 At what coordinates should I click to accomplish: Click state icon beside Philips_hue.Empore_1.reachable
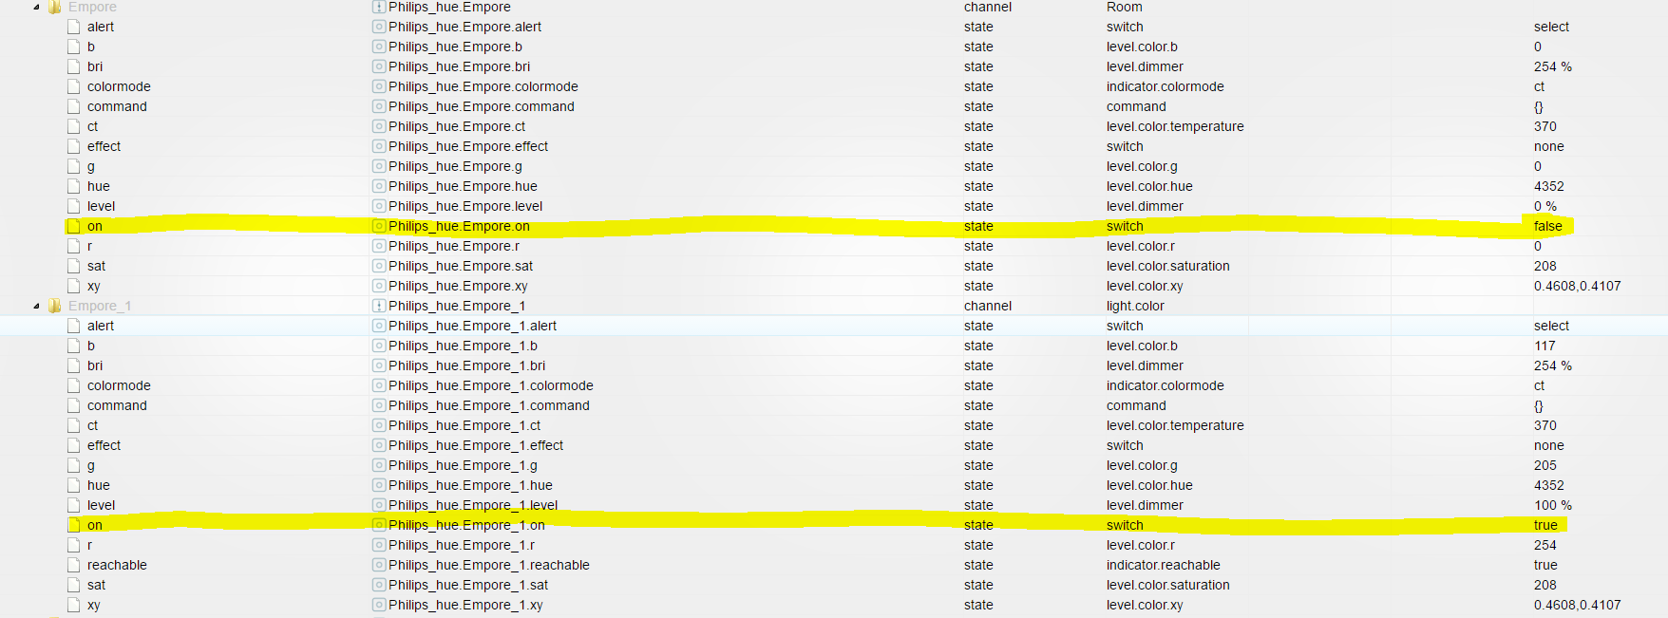[379, 565]
